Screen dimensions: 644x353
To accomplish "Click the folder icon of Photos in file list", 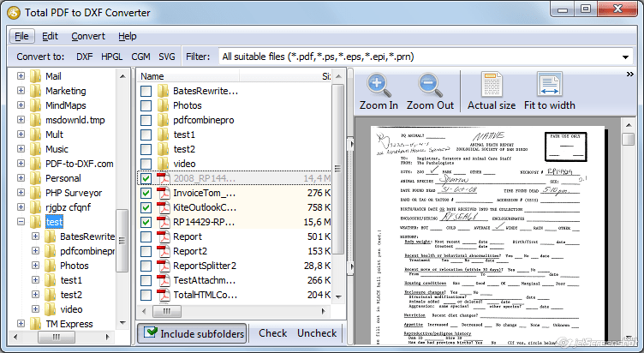I will (163, 105).
